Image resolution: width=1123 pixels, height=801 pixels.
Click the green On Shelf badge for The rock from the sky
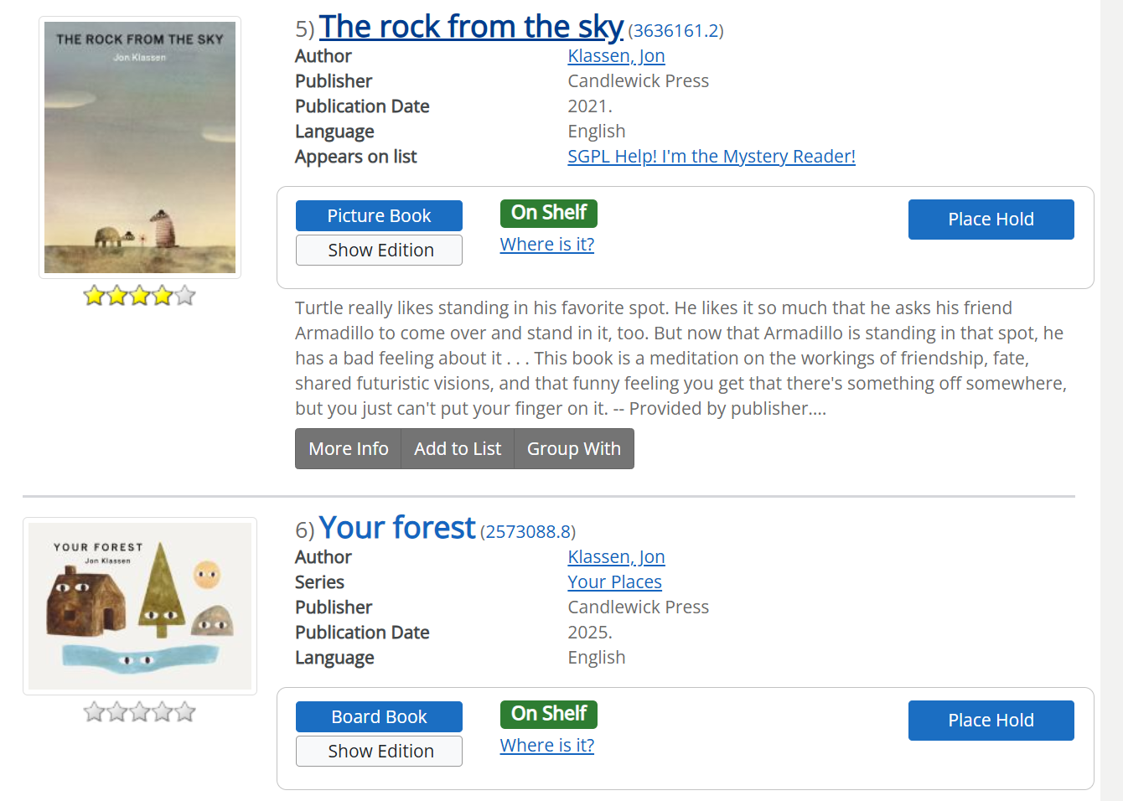(548, 213)
